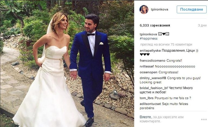
Task: Visit anitapaliyska commenter profile
Action: coord(150,51)
